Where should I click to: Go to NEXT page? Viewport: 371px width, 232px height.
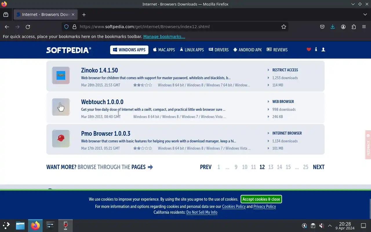click(319, 167)
